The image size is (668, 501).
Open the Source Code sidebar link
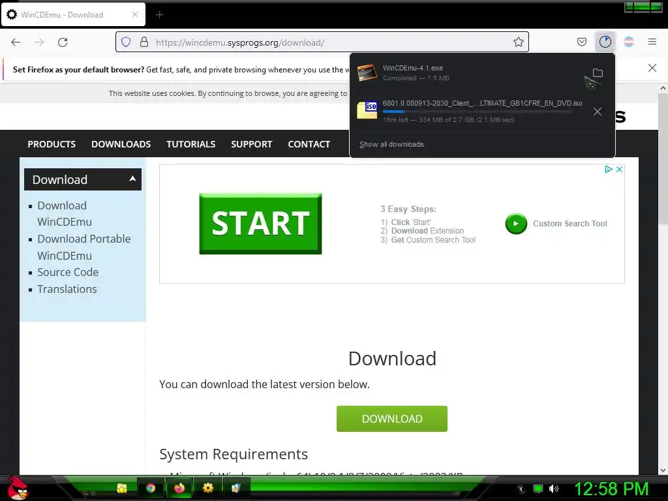coord(68,272)
